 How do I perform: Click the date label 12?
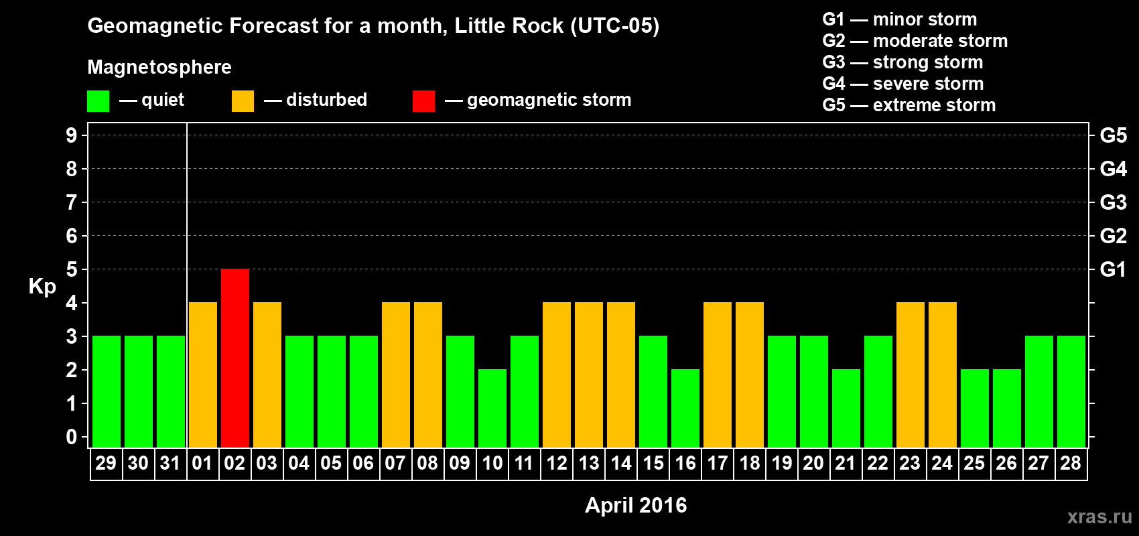coord(557,463)
